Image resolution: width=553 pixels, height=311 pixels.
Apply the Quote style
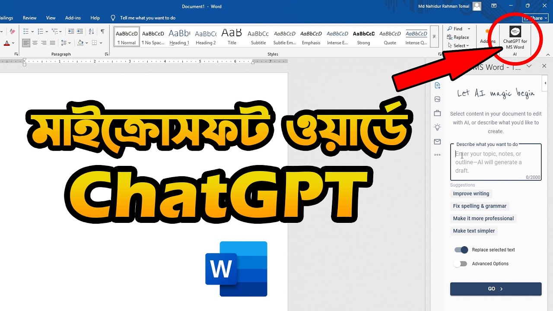click(390, 37)
